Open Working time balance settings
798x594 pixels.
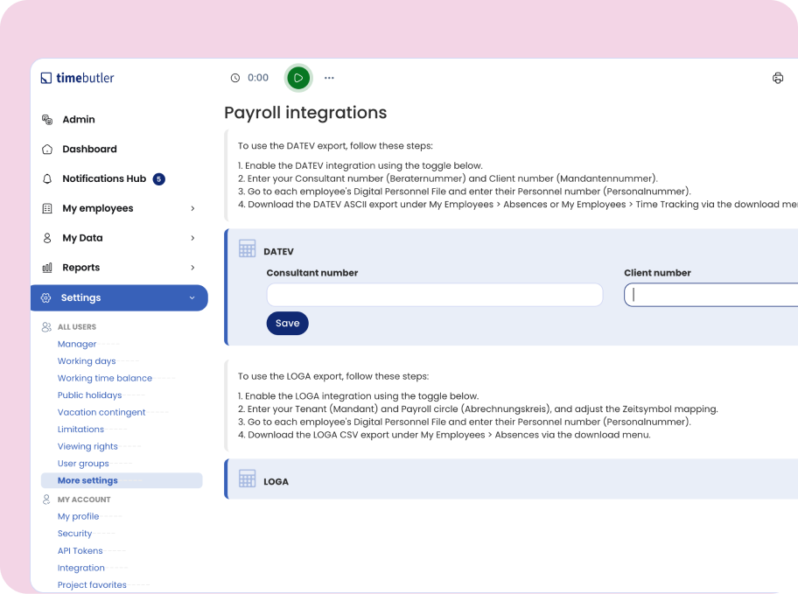click(105, 378)
